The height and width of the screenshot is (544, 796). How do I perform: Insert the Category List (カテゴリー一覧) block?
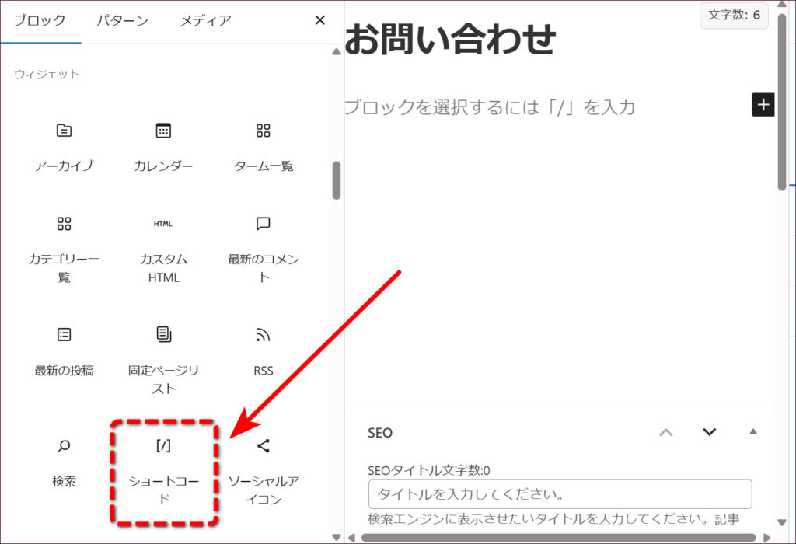pos(64,249)
